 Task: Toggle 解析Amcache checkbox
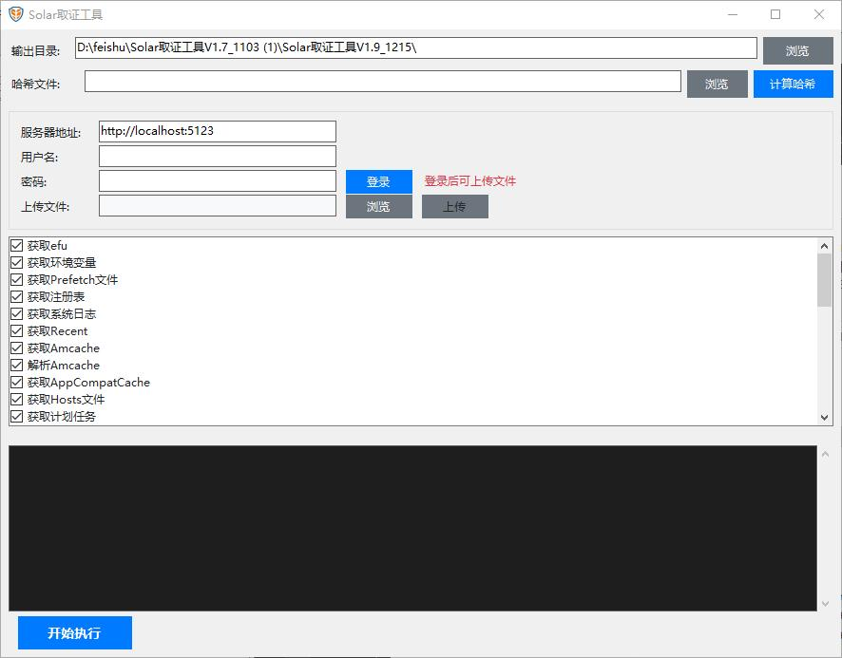pos(16,366)
